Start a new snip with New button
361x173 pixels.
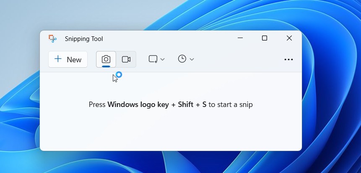point(68,59)
